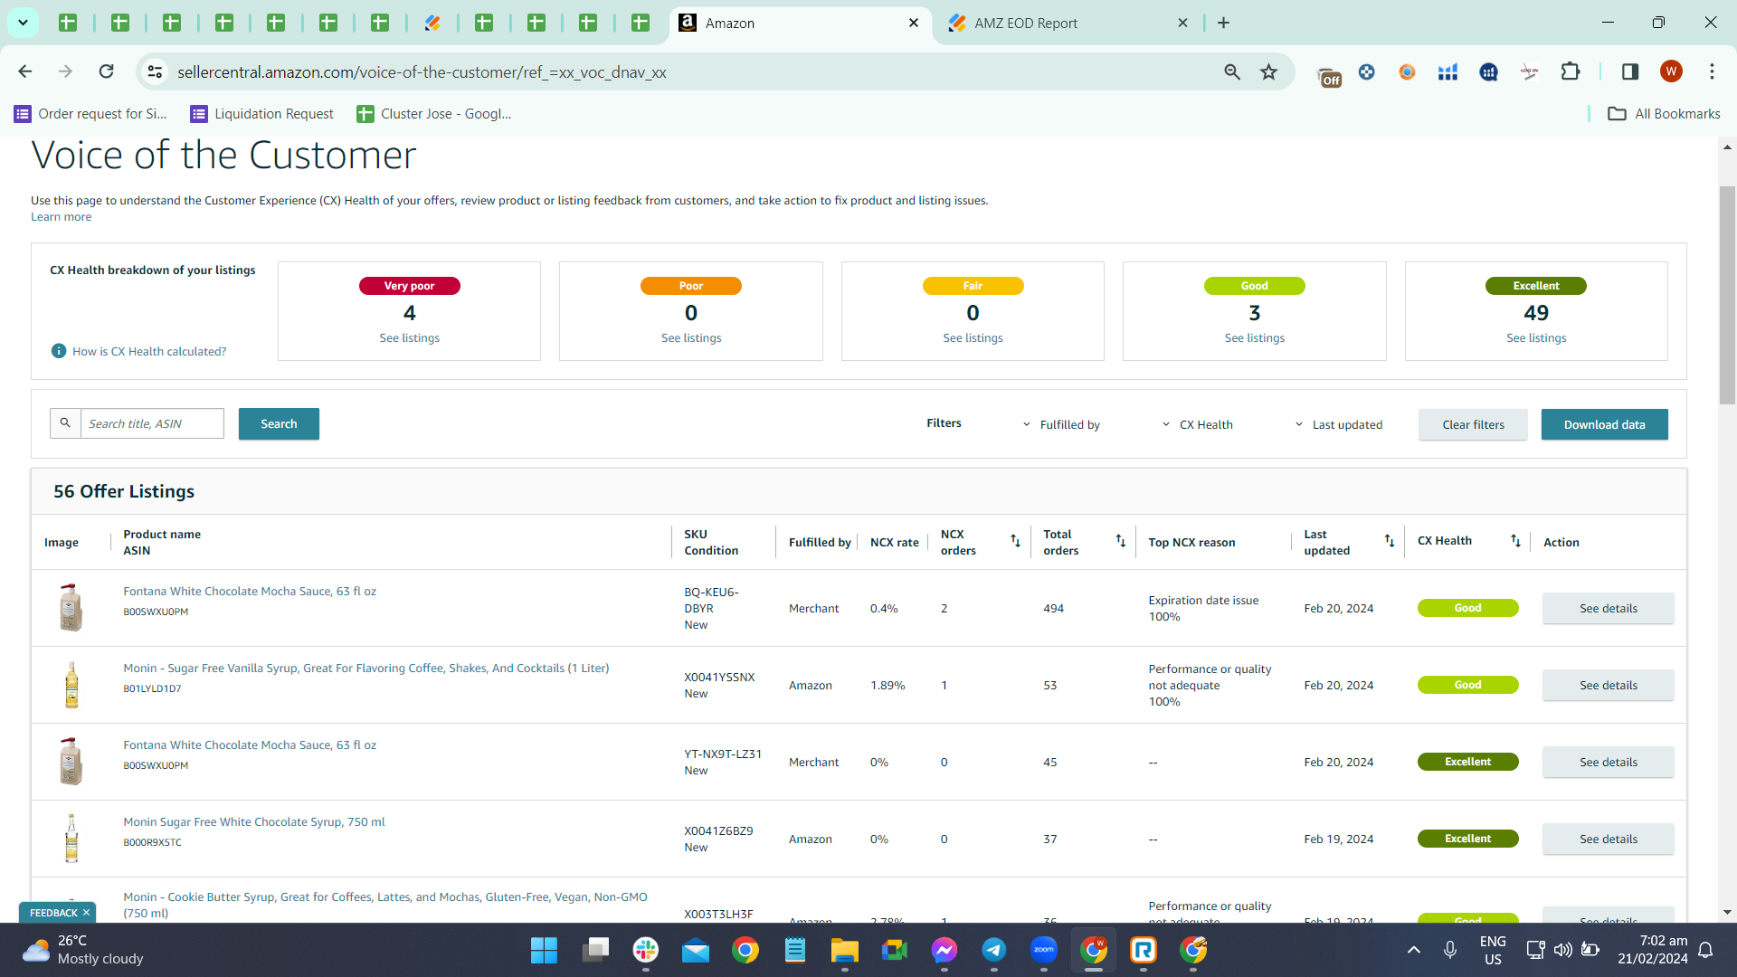The width and height of the screenshot is (1737, 977).
Task: See details for SKU BQ-KEU6-DBYR
Action: pos(1608,609)
